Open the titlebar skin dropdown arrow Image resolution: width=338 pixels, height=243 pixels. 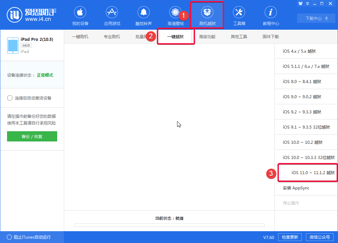click(308, 3)
